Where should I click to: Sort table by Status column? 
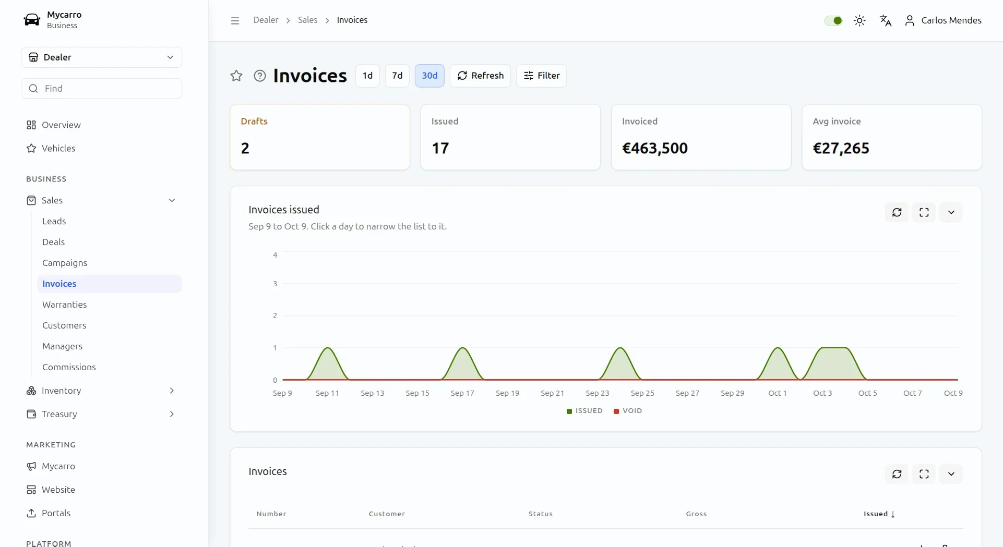[x=540, y=514]
